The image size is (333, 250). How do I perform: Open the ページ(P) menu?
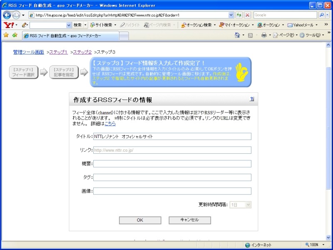click(x=284, y=35)
